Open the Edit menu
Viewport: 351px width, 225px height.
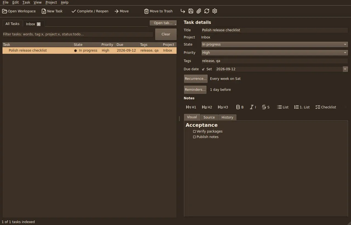click(15, 2)
